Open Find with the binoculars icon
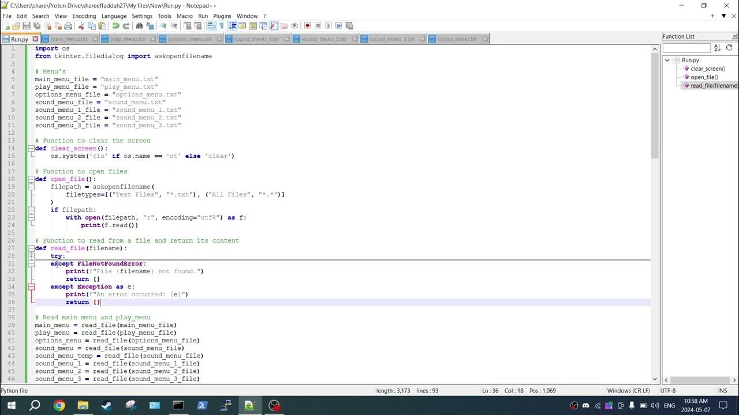Image resolution: width=739 pixels, height=415 pixels. pos(139,25)
